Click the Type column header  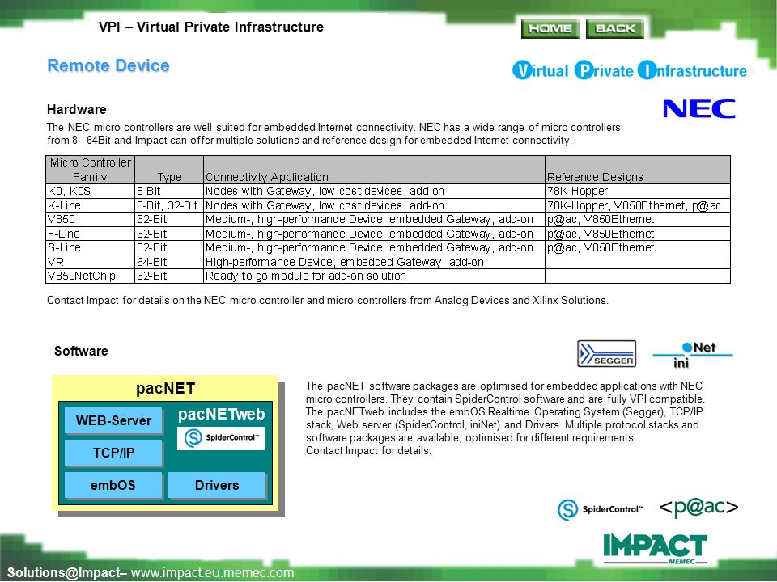(x=169, y=170)
